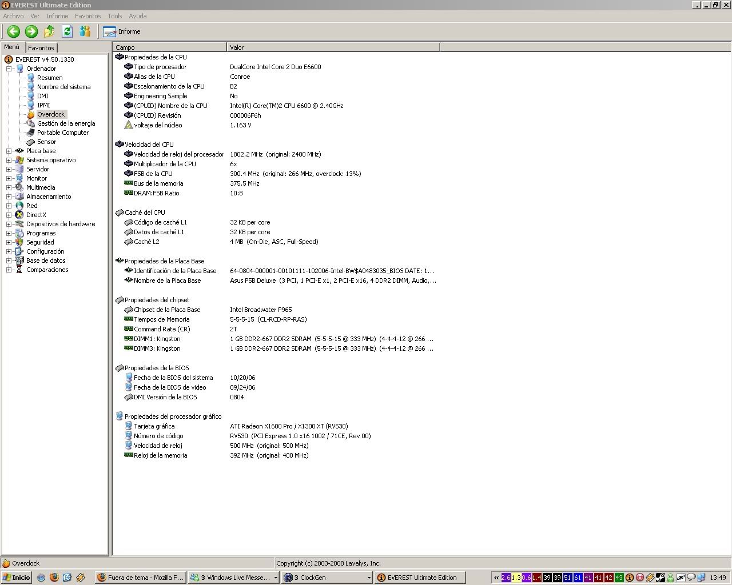Open ClockGen taskbar group dropdown
The image size is (732, 585).
point(369,578)
